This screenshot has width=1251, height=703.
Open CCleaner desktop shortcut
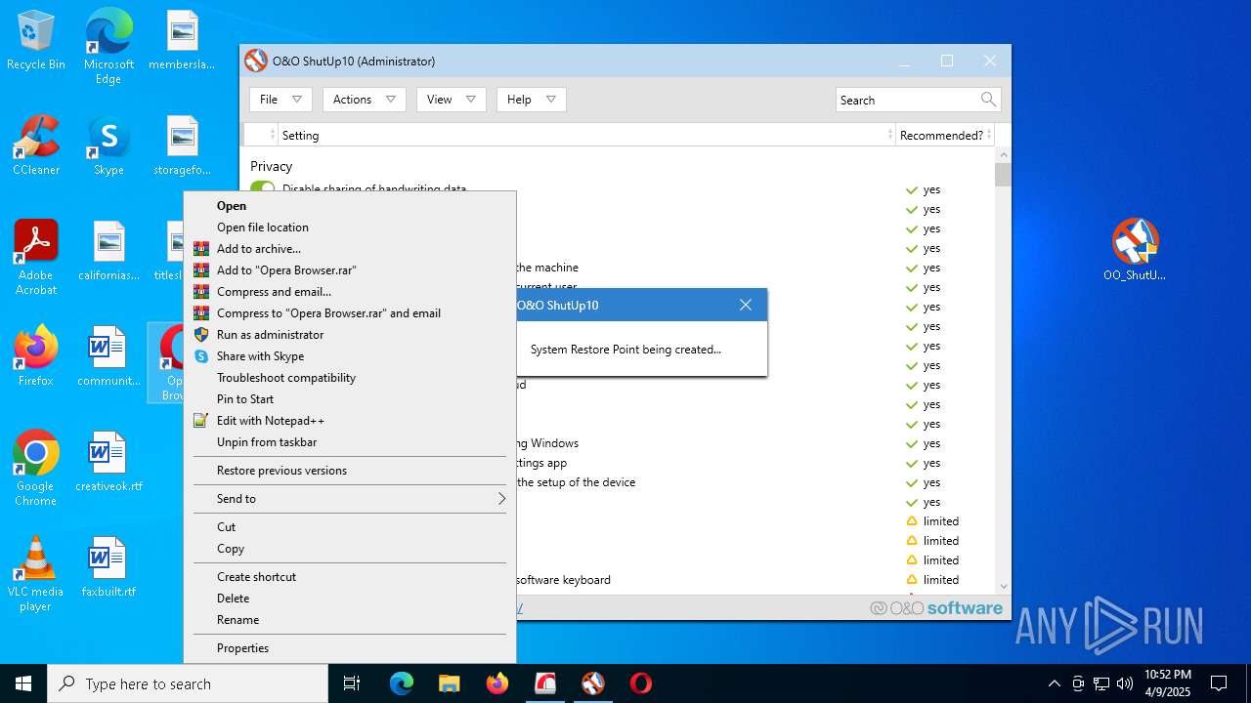36,146
